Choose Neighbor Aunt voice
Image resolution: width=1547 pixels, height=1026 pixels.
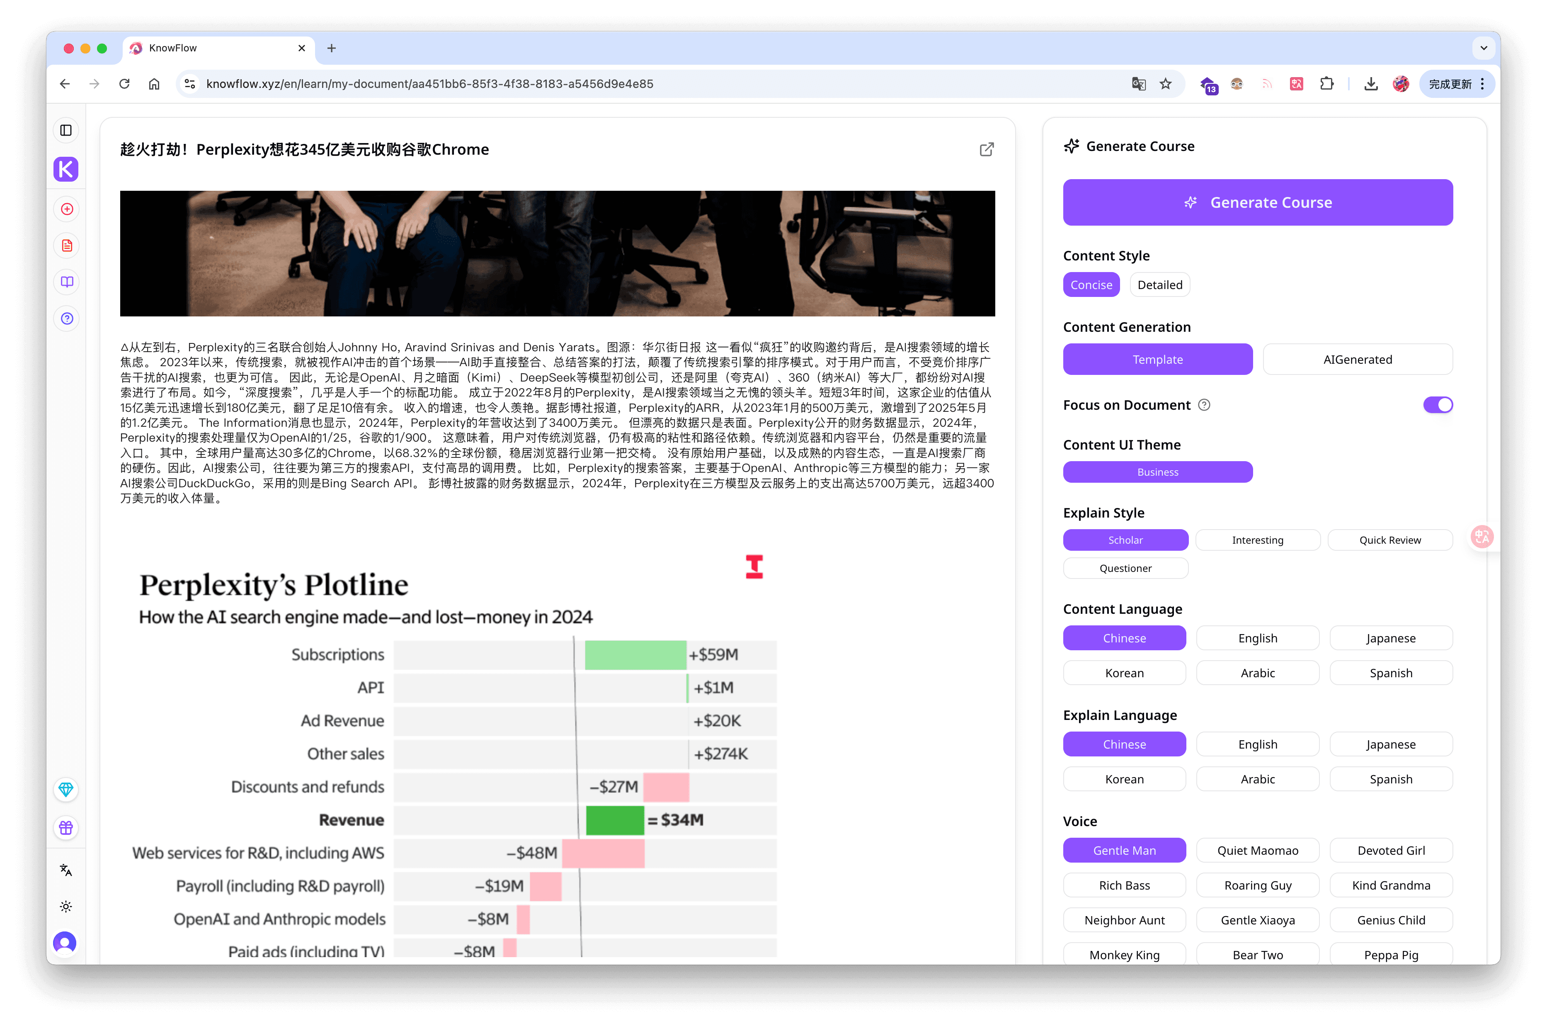(x=1124, y=919)
